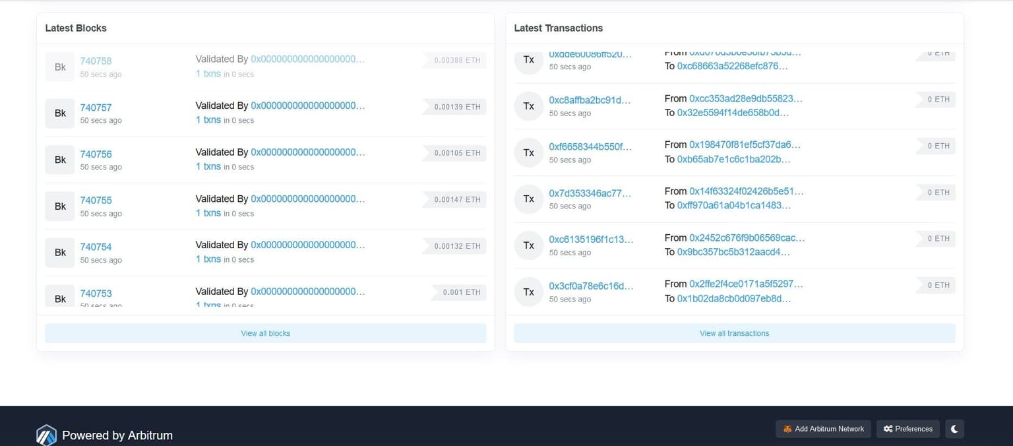1013x446 pixels.
Task: Click the 0.00139 ETH reward badge
Action: [x=457, y=107]
